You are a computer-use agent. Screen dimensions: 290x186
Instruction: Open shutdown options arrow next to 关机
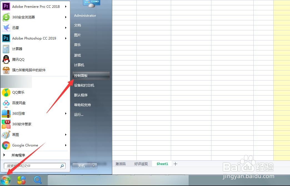94,166
